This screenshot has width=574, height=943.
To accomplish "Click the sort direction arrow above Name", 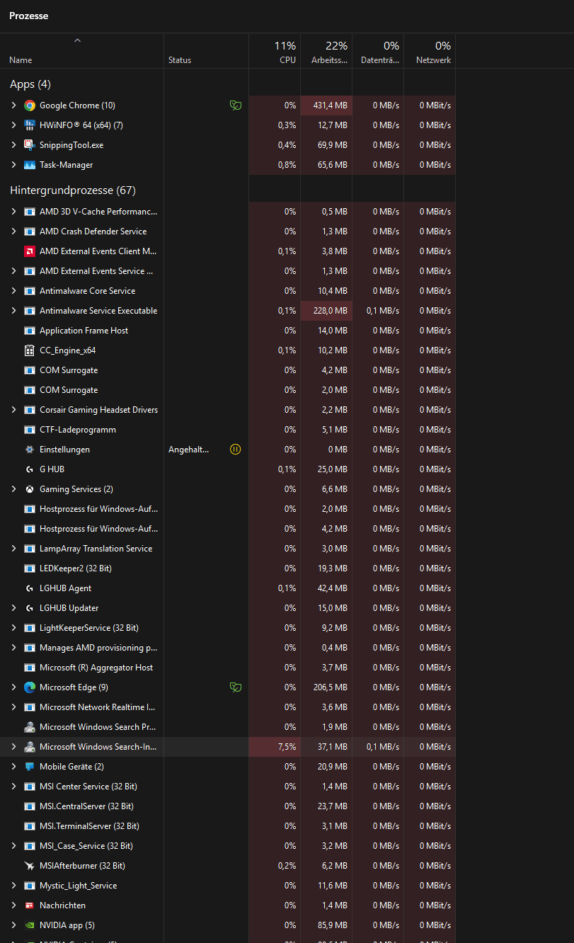I will (x=78, y=40).
